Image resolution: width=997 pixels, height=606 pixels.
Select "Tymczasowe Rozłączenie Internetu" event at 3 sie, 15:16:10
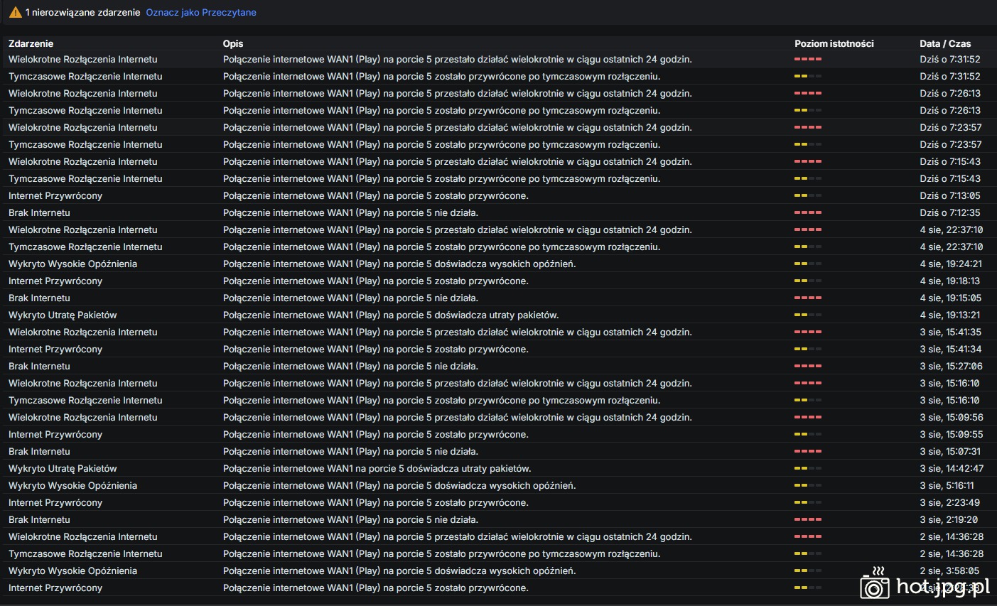[85, 400]
